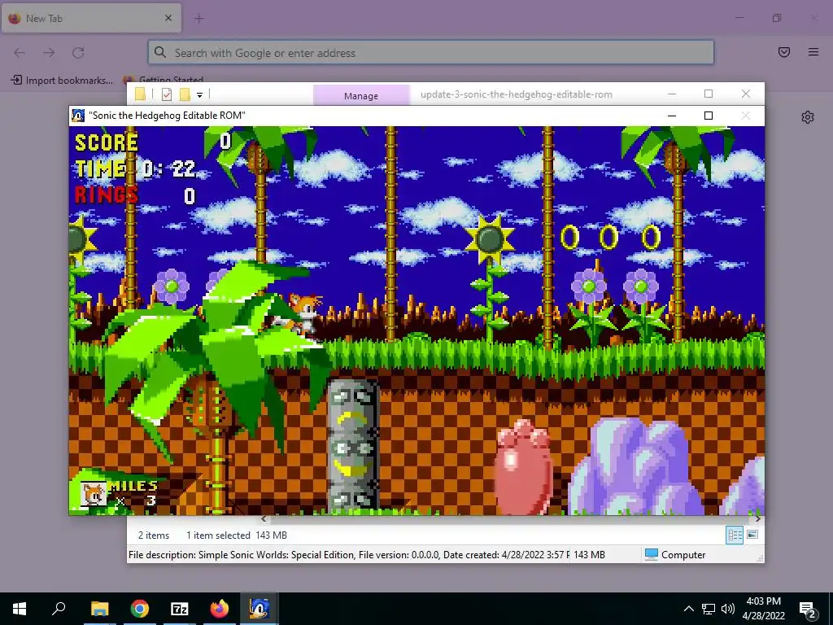Open a new Firefox tab with plus button
This screenshot has width=833, height=625.
[x=199, y=19]
